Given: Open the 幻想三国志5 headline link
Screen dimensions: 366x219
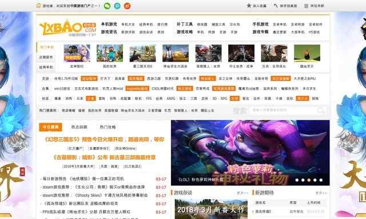Looking at the screenshot, I should 104,139.
